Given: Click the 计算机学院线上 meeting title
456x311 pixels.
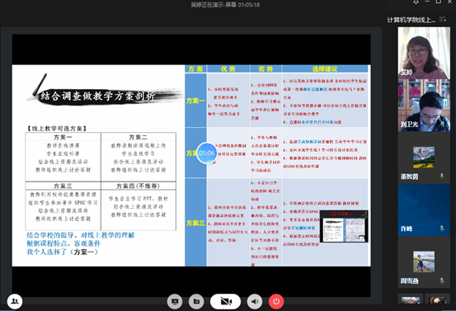Looking at the screenshot, I should click(411, 20).
